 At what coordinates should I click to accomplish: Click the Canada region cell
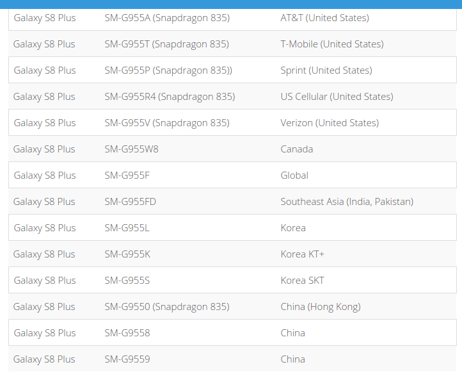click(x=297, y=149)
